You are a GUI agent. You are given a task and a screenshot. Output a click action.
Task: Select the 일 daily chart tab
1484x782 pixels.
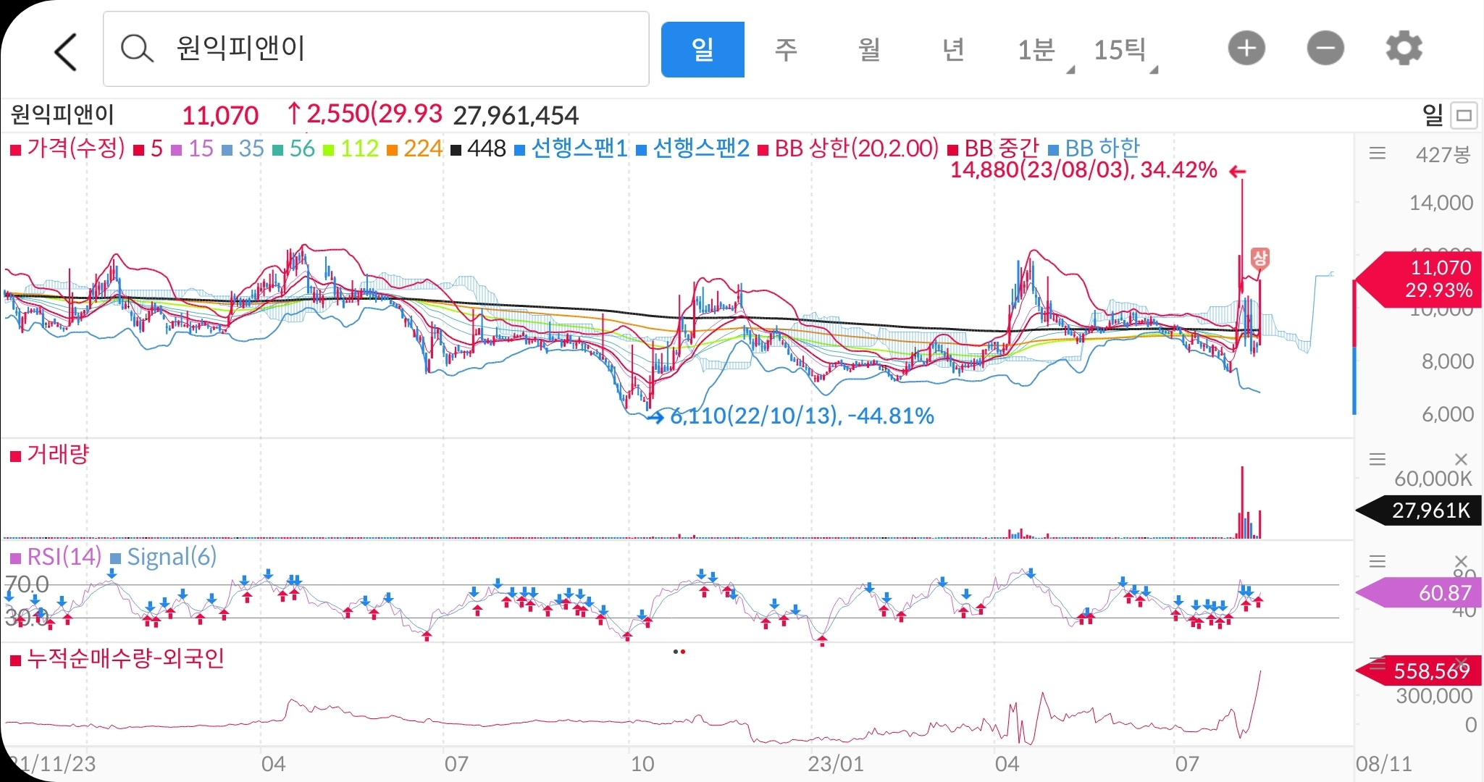(703, 49)
